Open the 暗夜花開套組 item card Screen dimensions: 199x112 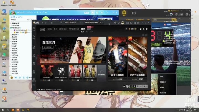coord(118,59)
